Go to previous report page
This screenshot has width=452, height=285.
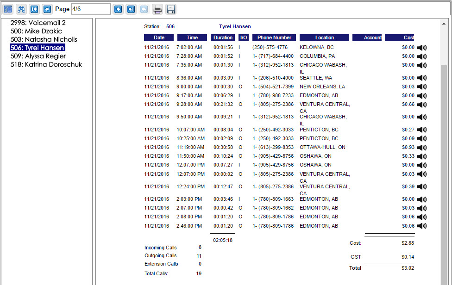click(47, 9)
